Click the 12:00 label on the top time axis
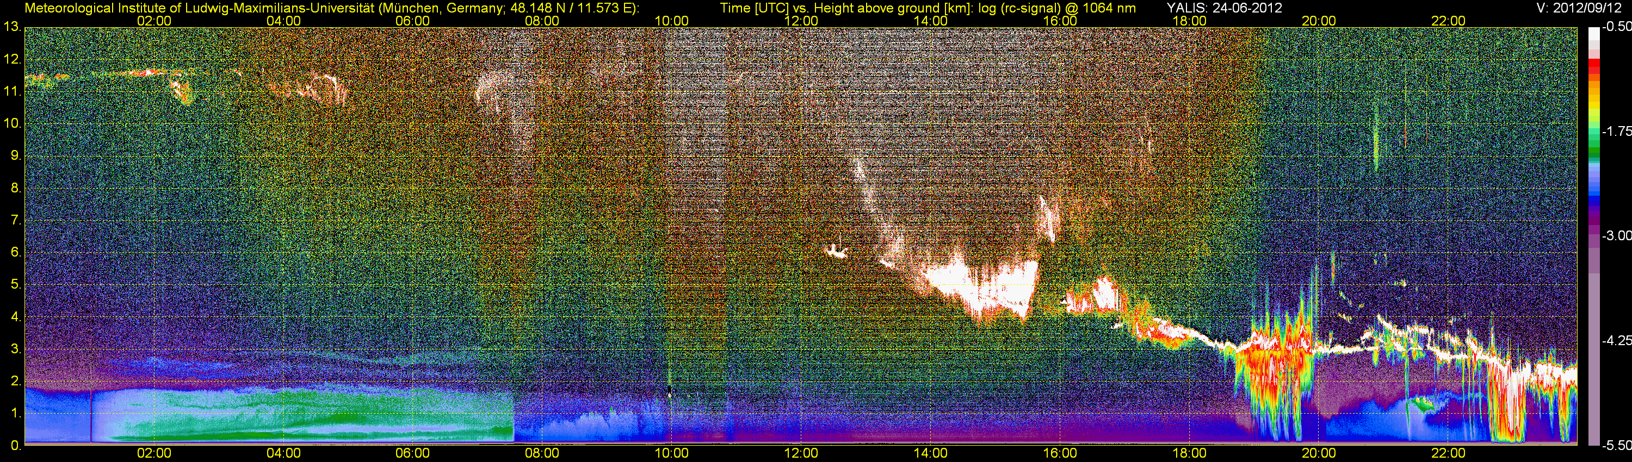 pyautogui.click(x=801, y=21)
